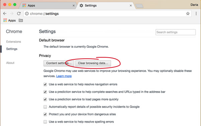Screen dimensions: 201x126
Task: Click the default browser status text
Action: click(76, 47)
